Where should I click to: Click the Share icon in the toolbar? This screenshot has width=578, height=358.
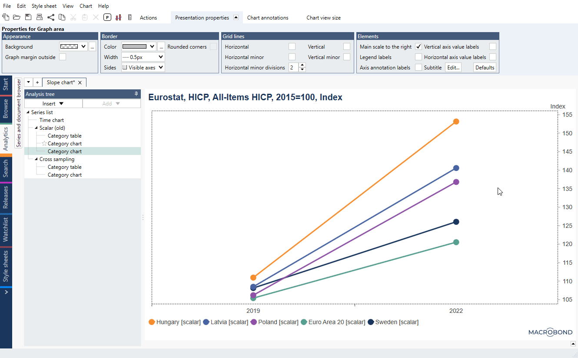[51, 17]
